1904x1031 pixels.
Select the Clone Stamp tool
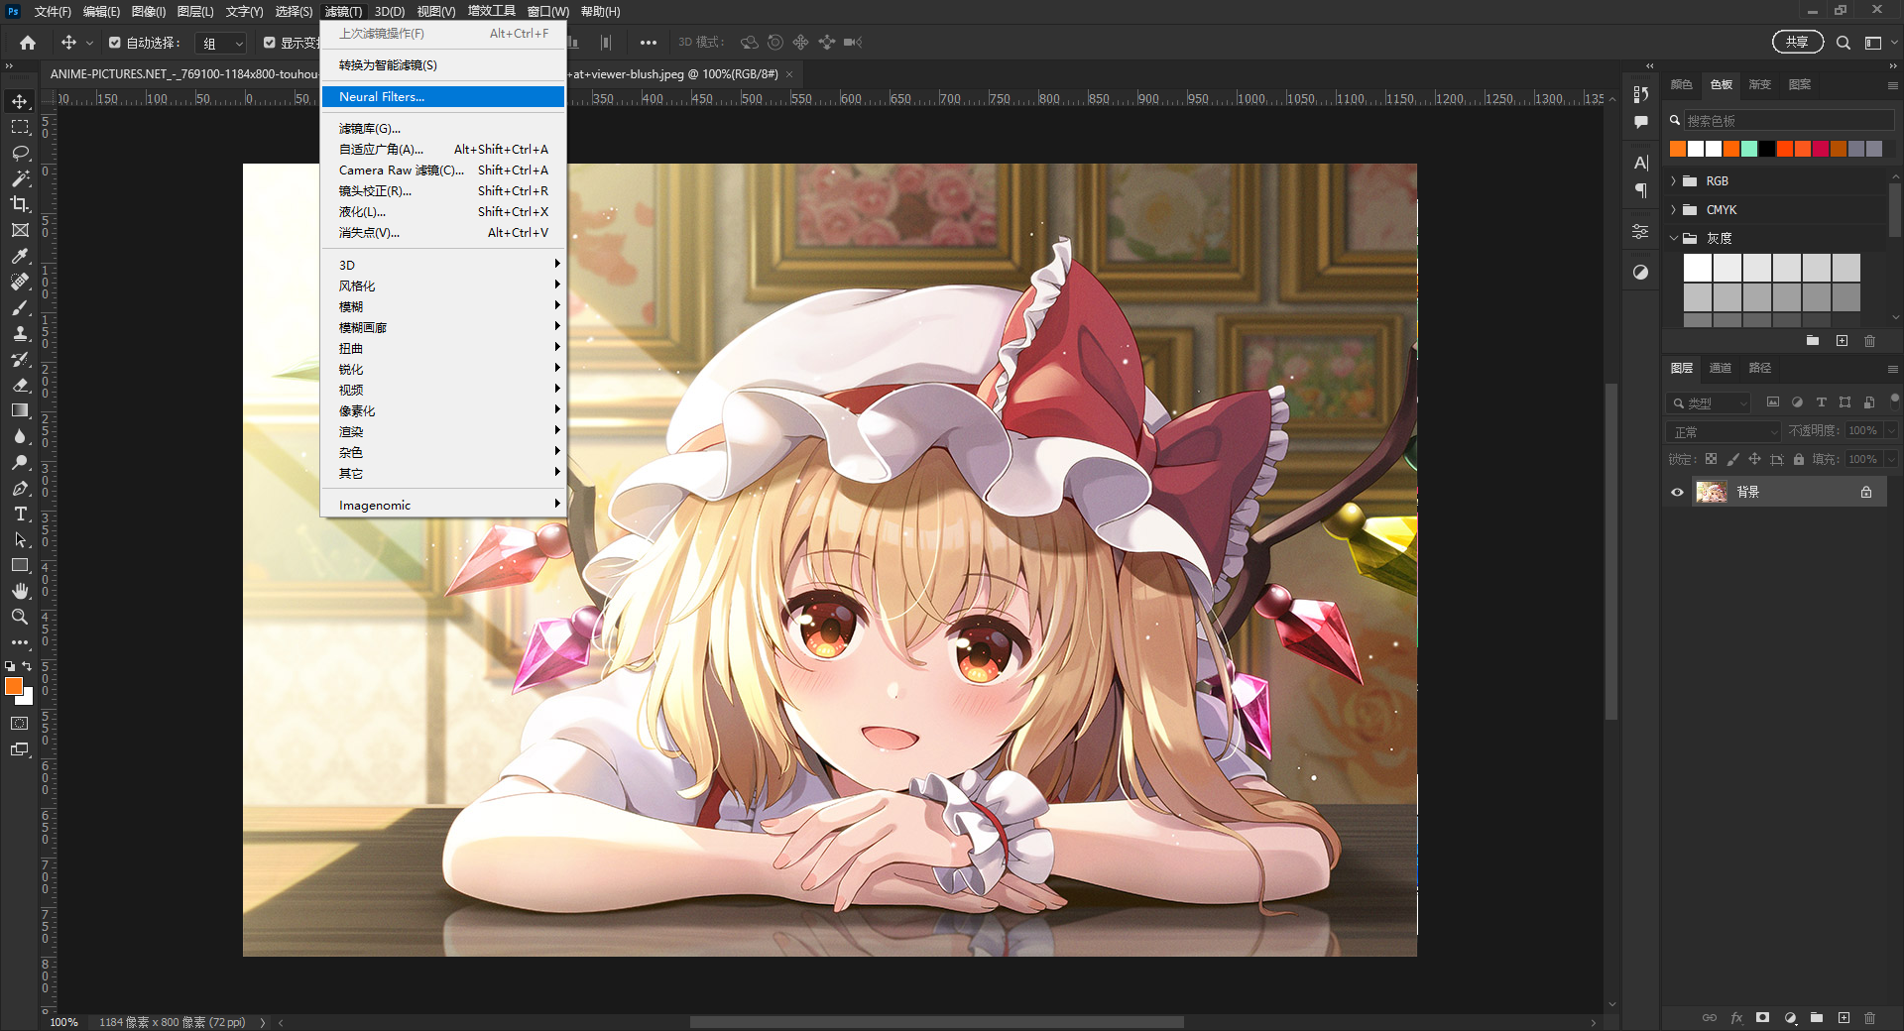coord(20,333)
